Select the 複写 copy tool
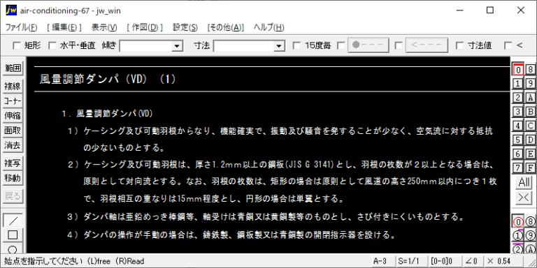Screen dimensions: 537x268 coord(13,163)
